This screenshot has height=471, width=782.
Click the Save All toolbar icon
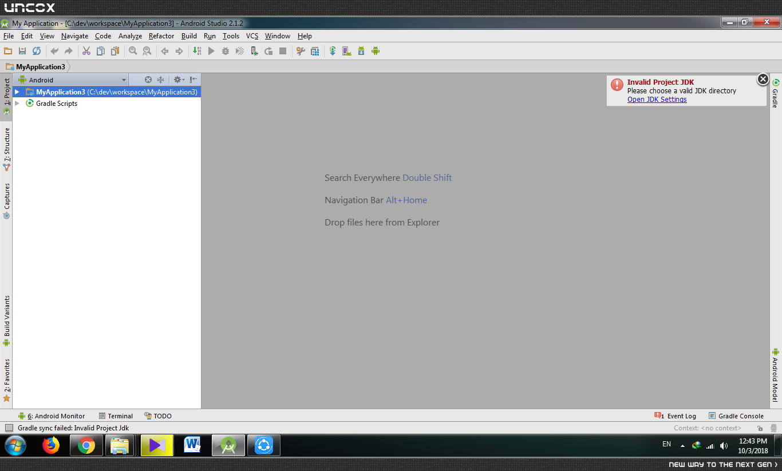tap(22, 51)
